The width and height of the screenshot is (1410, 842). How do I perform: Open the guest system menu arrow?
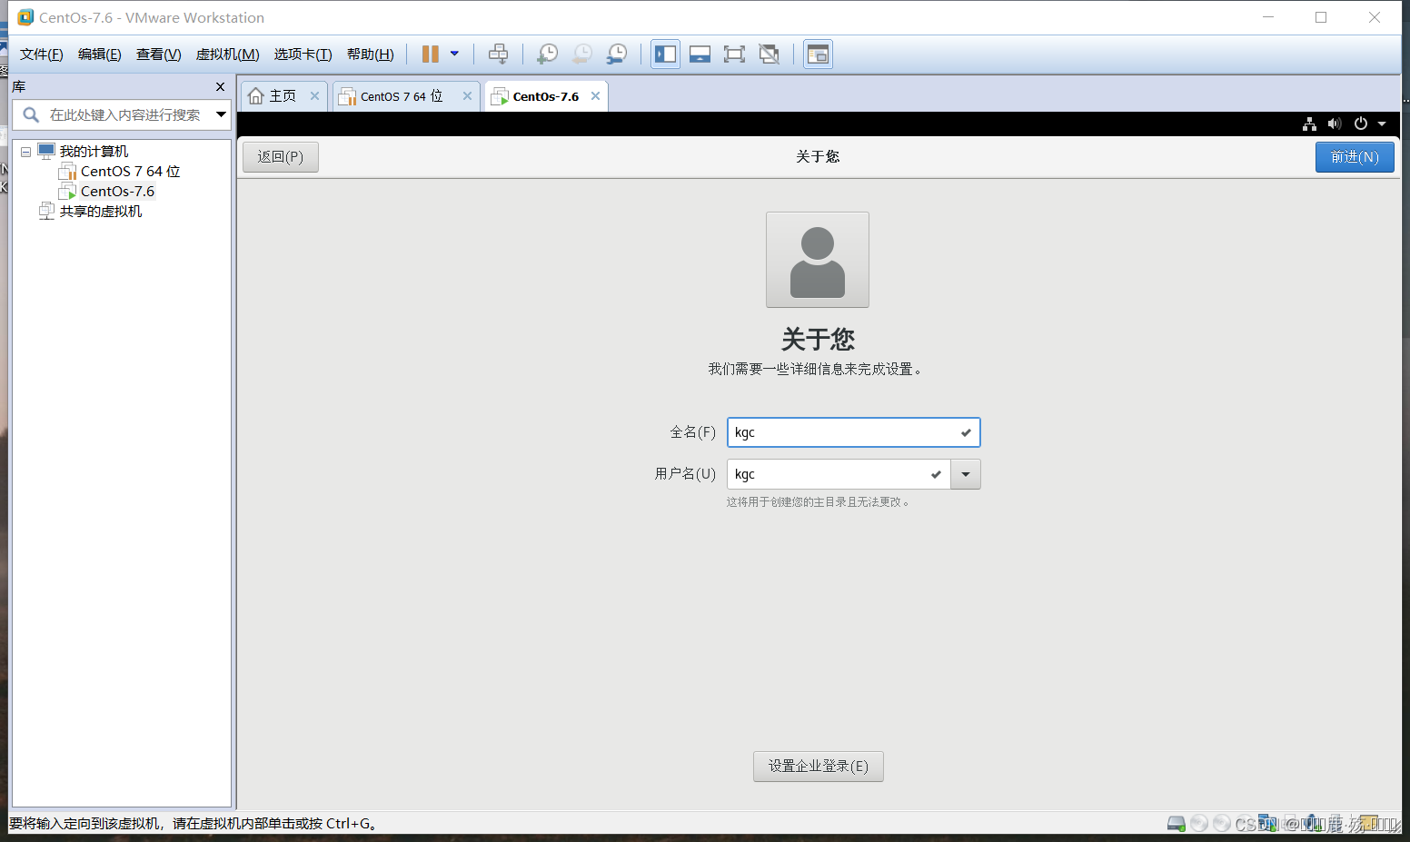pos(1382,124)
